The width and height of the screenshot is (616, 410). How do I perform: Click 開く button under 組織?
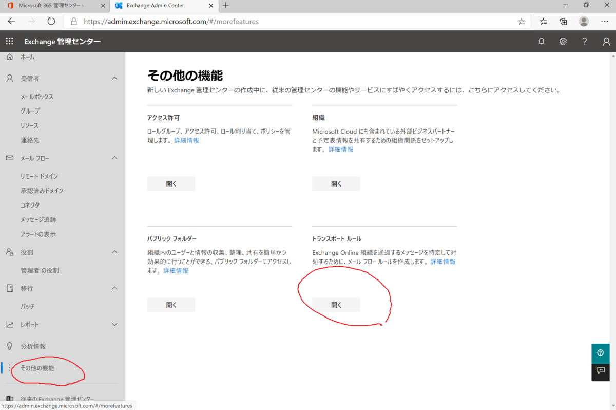coord(336,183)
